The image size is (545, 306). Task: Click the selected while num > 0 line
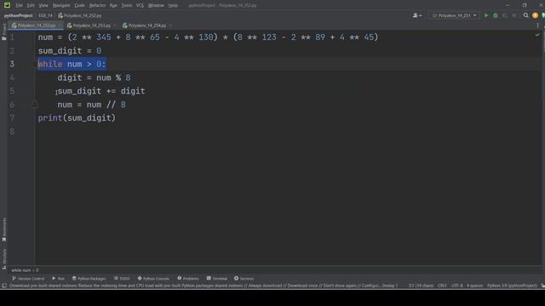(72, 65)
